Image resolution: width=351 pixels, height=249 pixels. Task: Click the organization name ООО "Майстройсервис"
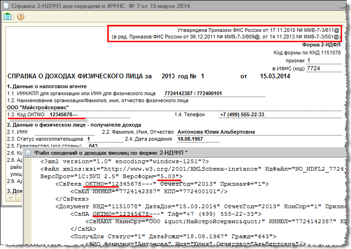(30, 107)
